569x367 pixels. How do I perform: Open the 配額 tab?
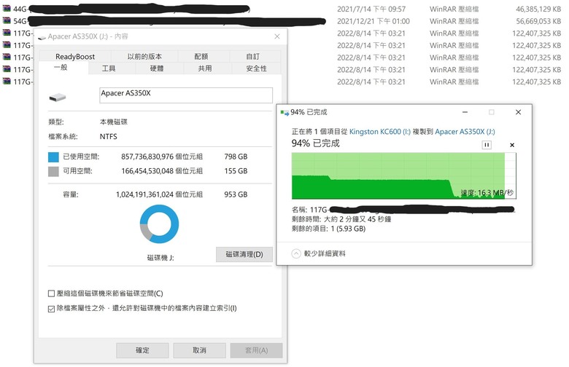coord(201,57)
